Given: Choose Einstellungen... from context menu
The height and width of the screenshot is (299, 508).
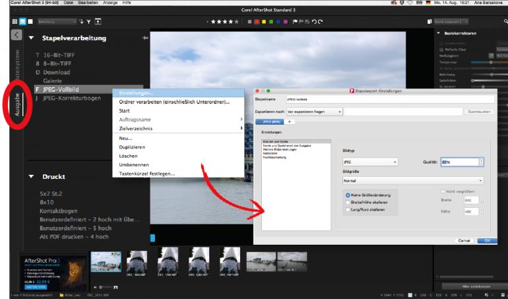Looking at the screenshot, I should pyautogui.click(x=178, y=93).
